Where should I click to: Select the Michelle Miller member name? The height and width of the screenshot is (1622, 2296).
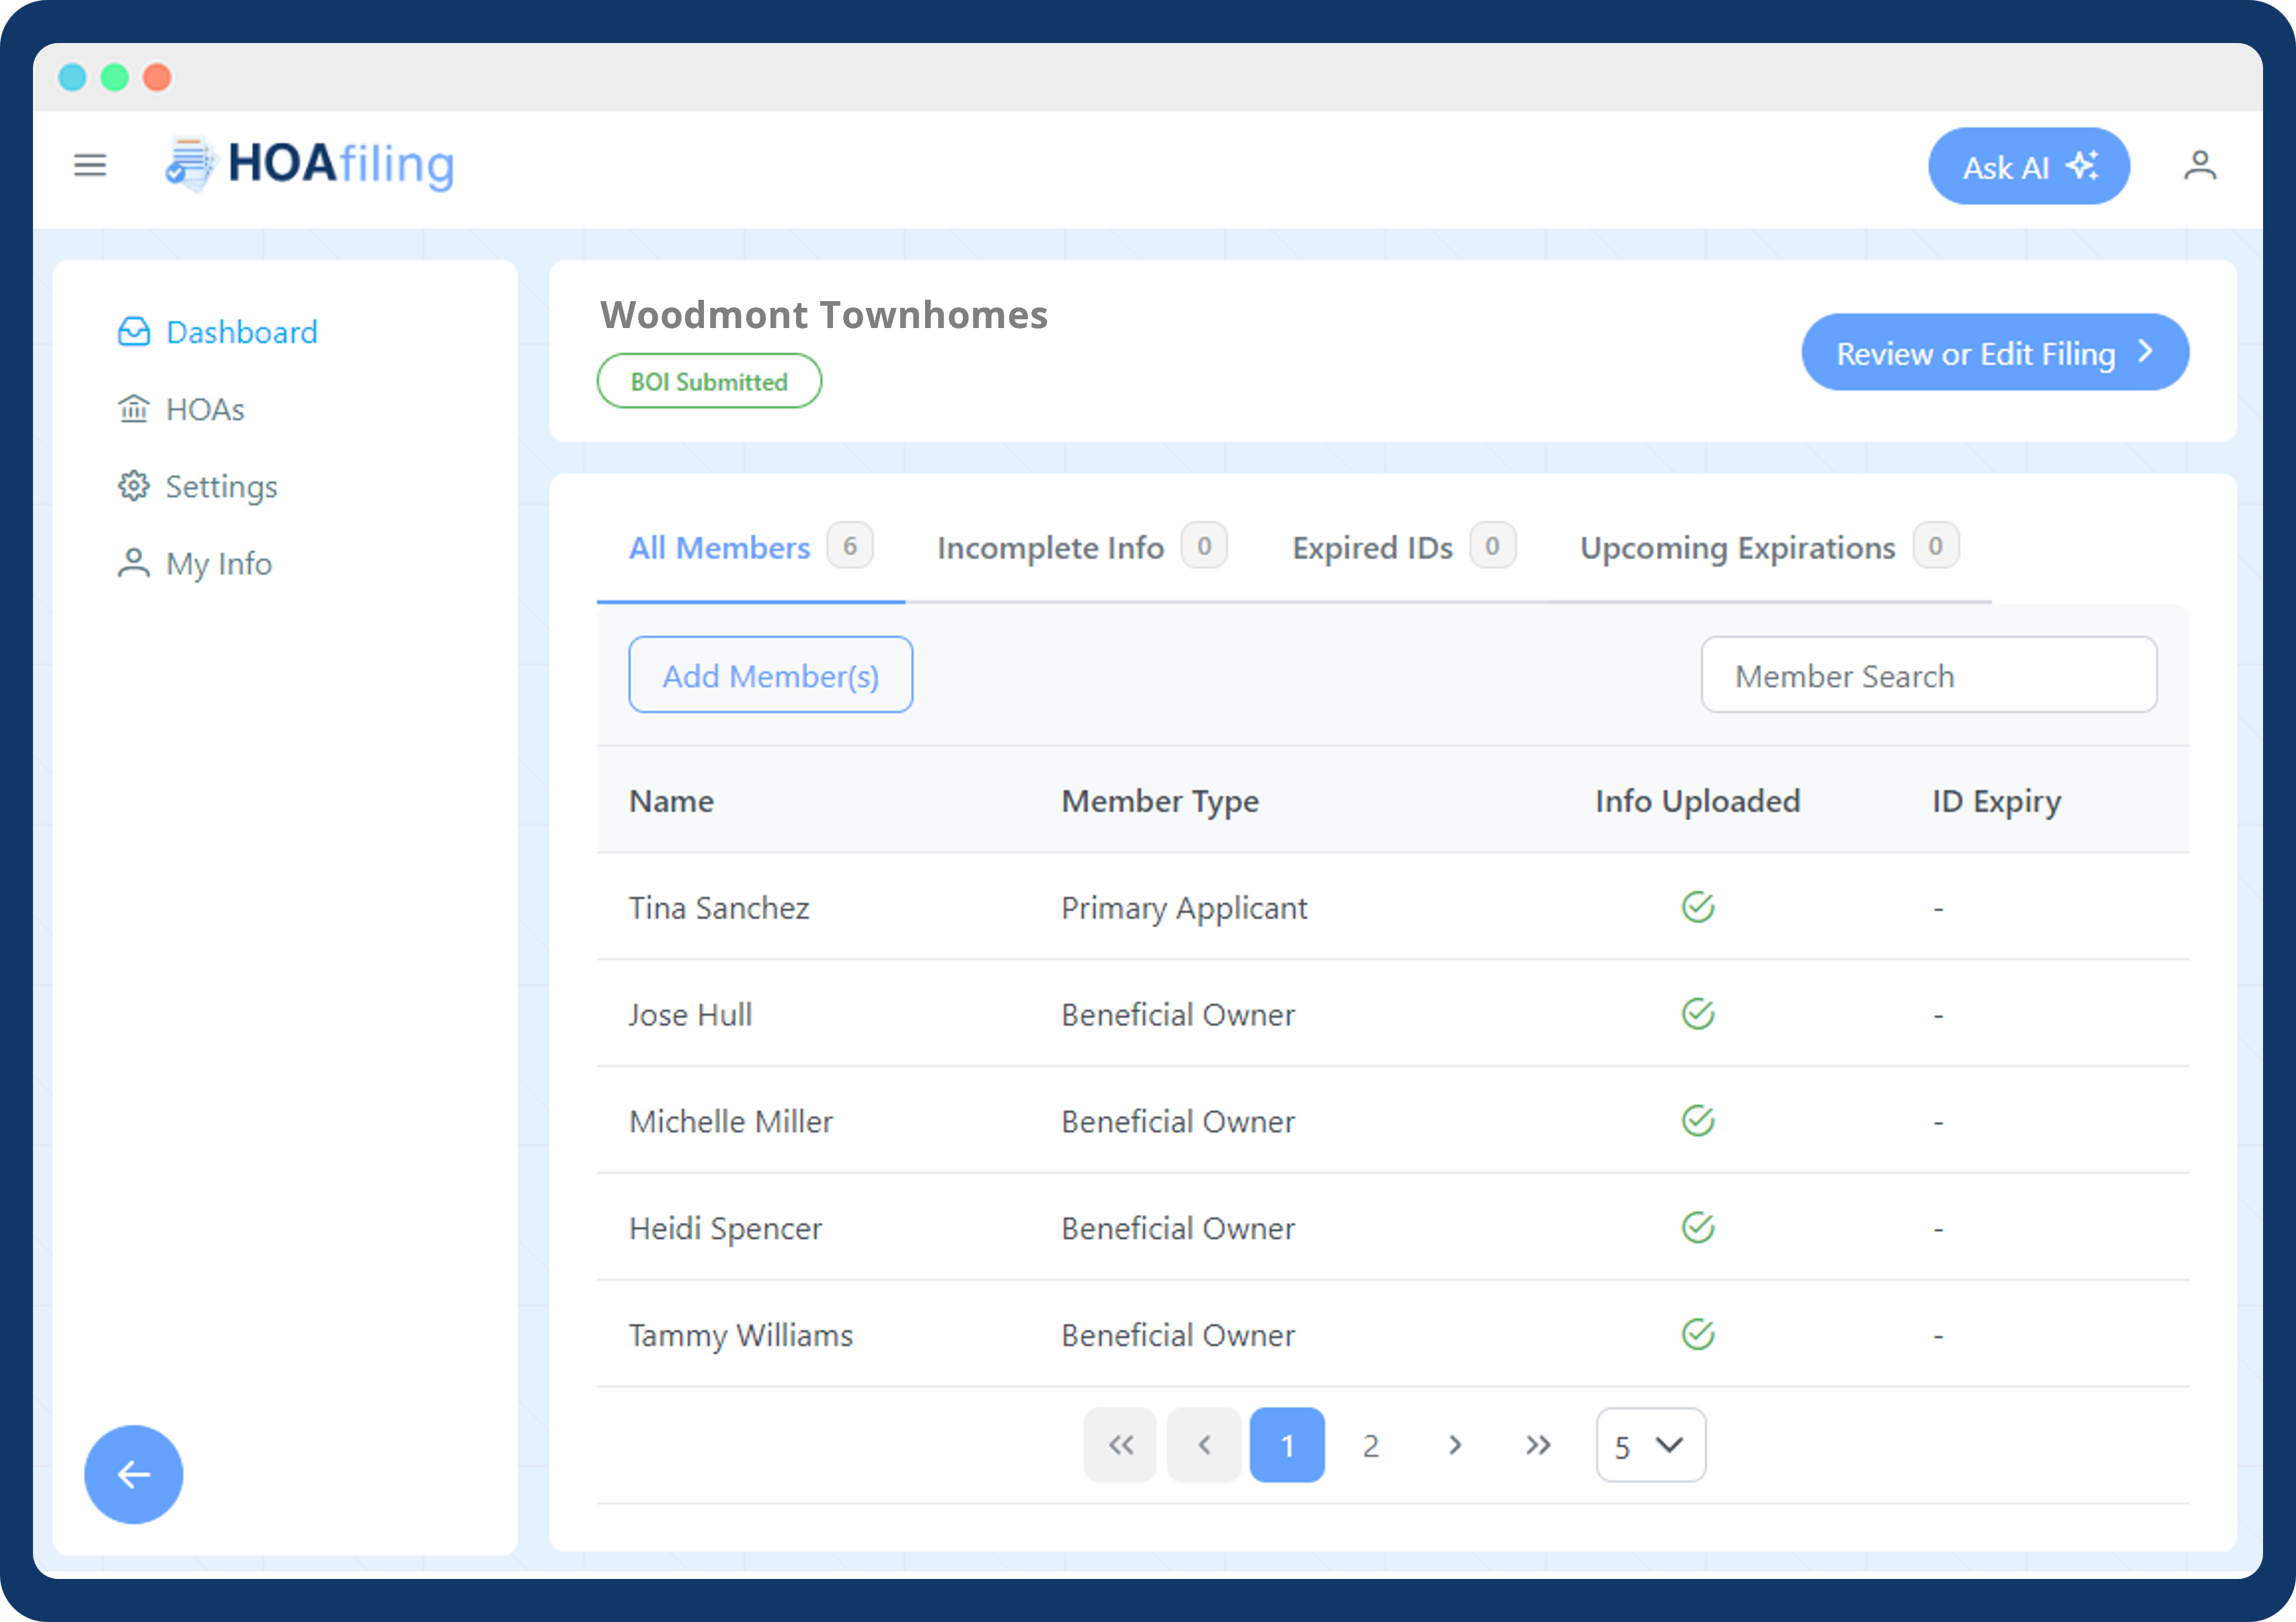point(730,1121)
